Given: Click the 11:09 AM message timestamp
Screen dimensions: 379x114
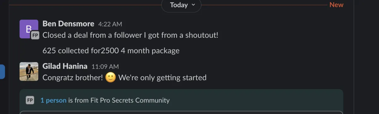Looking at the screenshot, I should pos(105,67).
